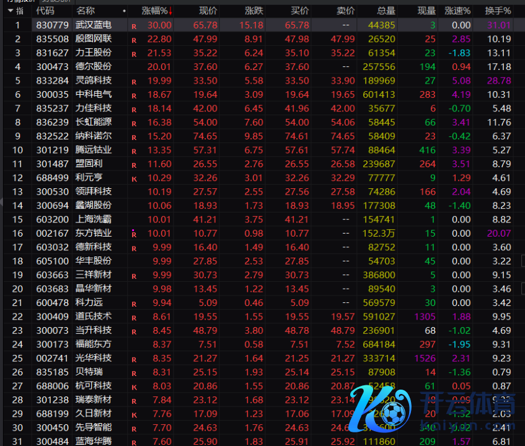Sort by the 现价 column header

(208, 11)
